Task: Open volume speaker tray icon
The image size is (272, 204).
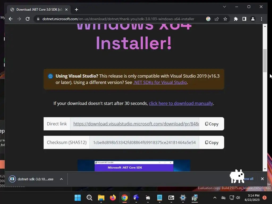Action: (238, 198)
